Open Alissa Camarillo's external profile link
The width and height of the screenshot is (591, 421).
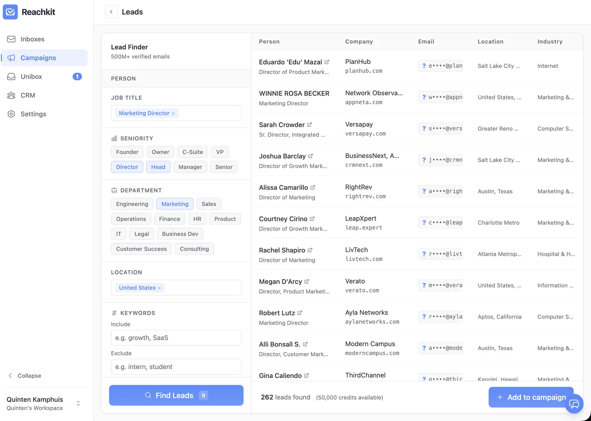(x=313, y=188)
